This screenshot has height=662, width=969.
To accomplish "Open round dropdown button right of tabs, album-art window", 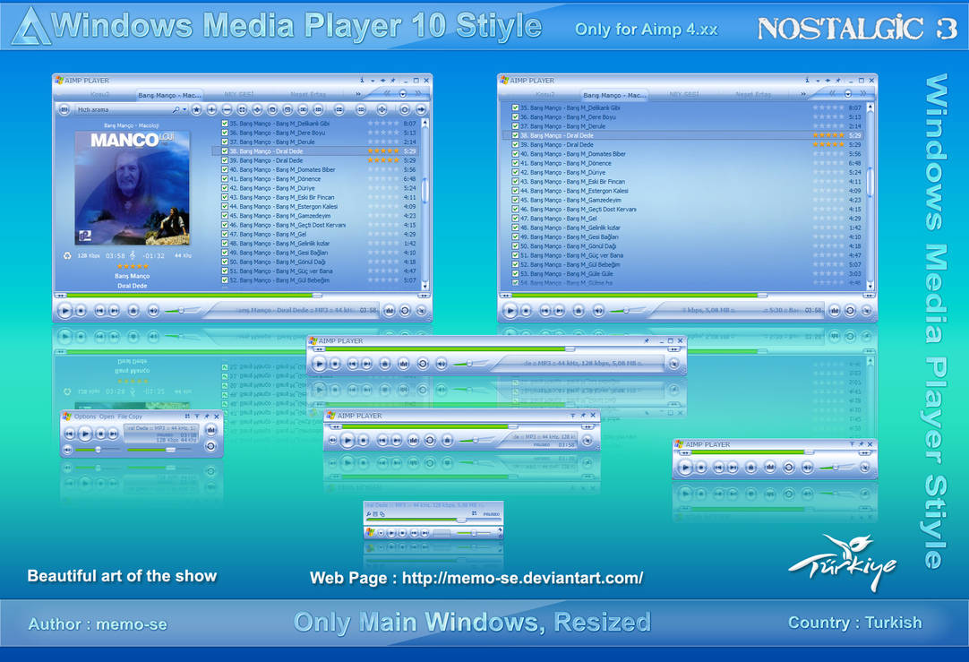I will (x=403, y=94).
